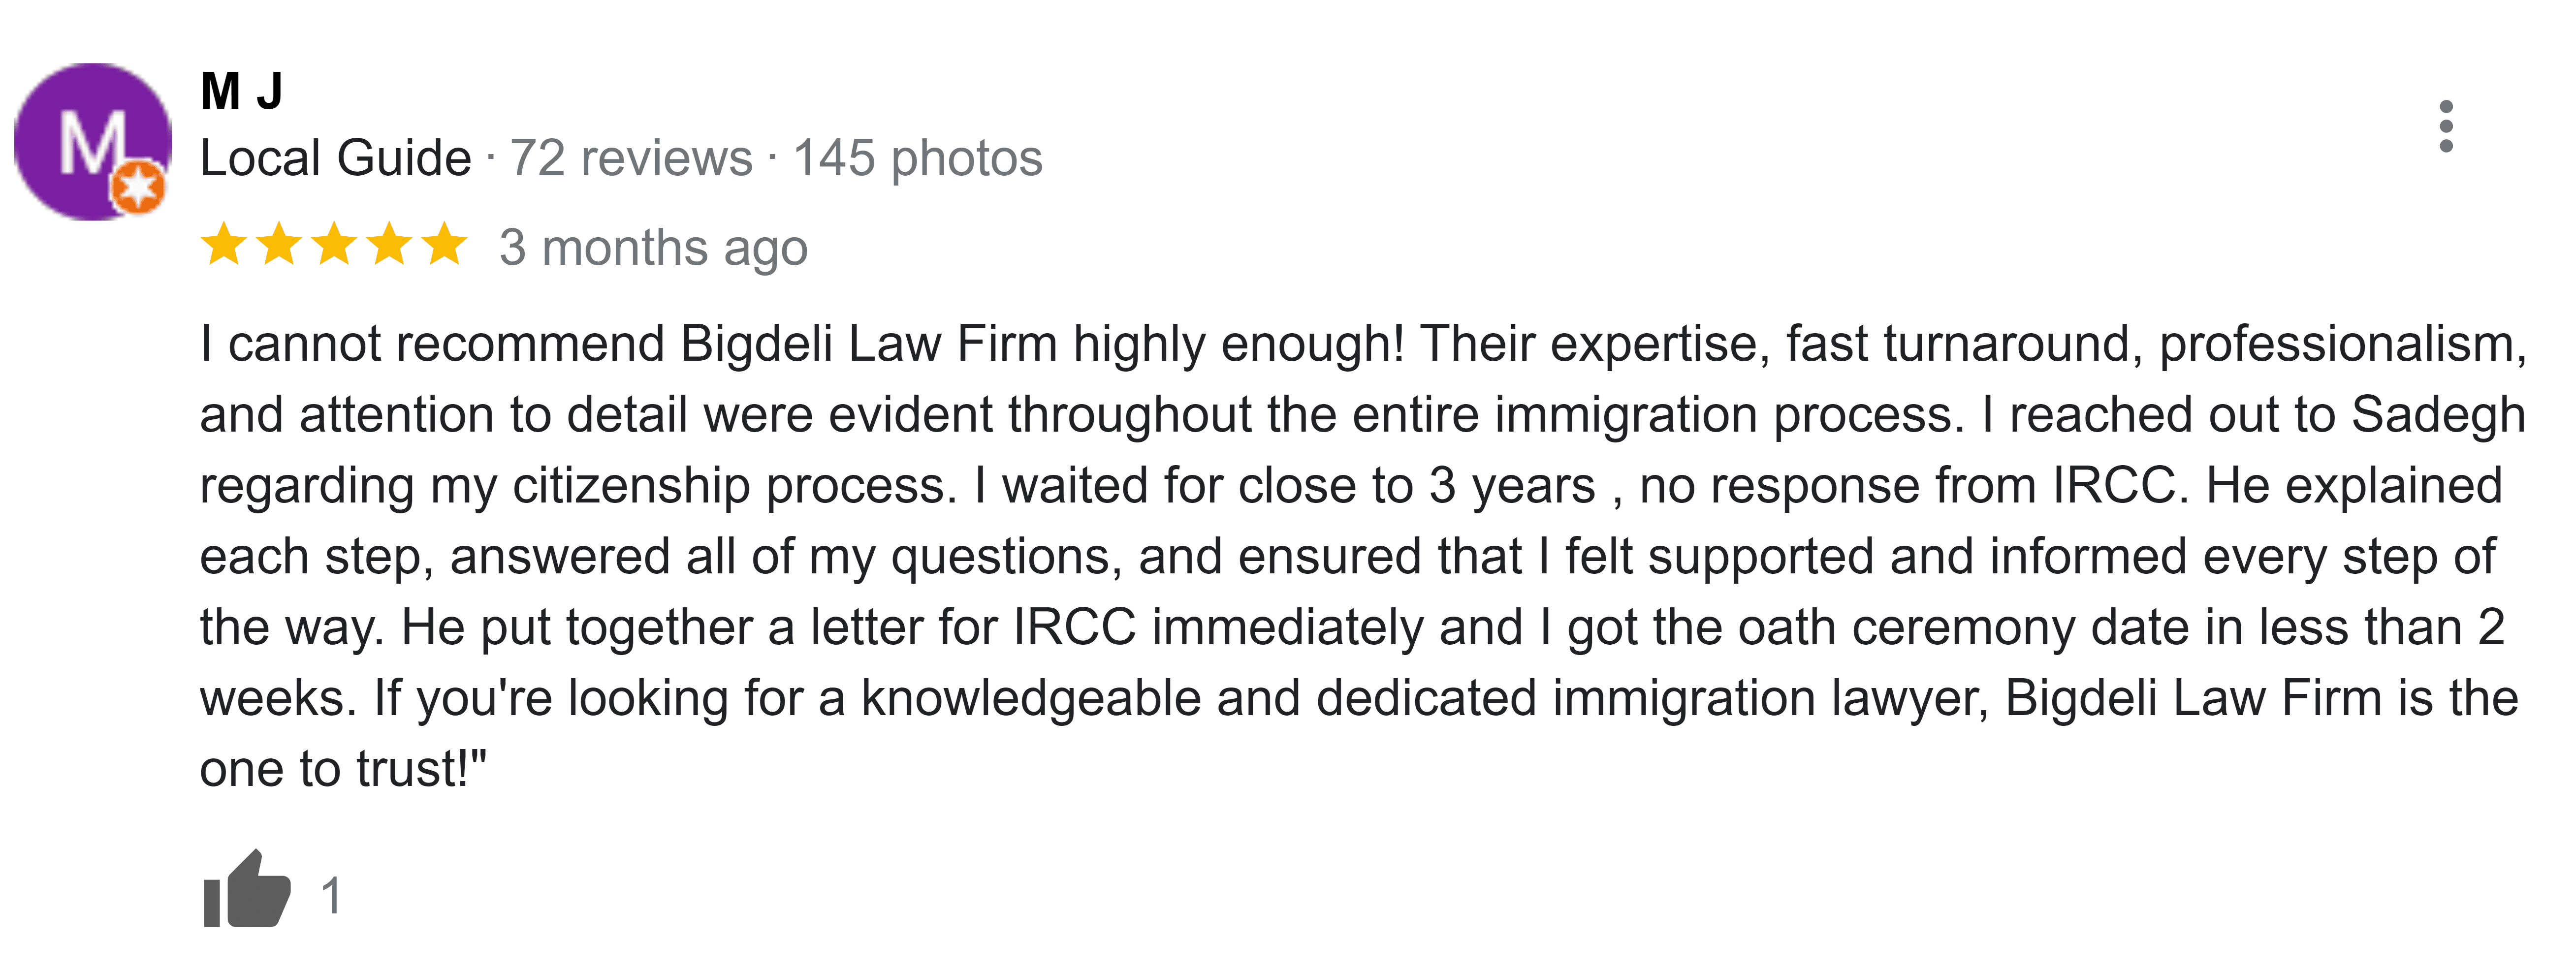Open the three-dot more options menu
Screen dimensions: 2576x971
pos(2446,126)
